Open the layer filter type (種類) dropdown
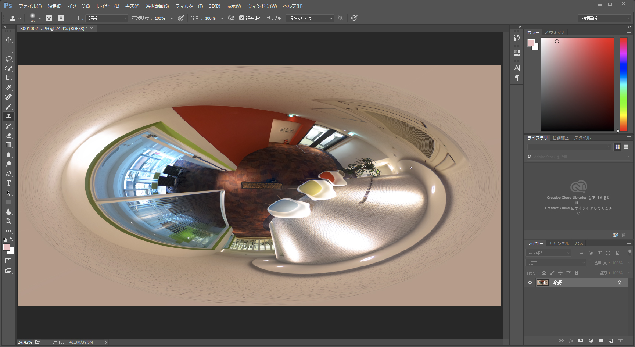The height and width of the screenshot is (347, 635). click(x=549, y=253)
